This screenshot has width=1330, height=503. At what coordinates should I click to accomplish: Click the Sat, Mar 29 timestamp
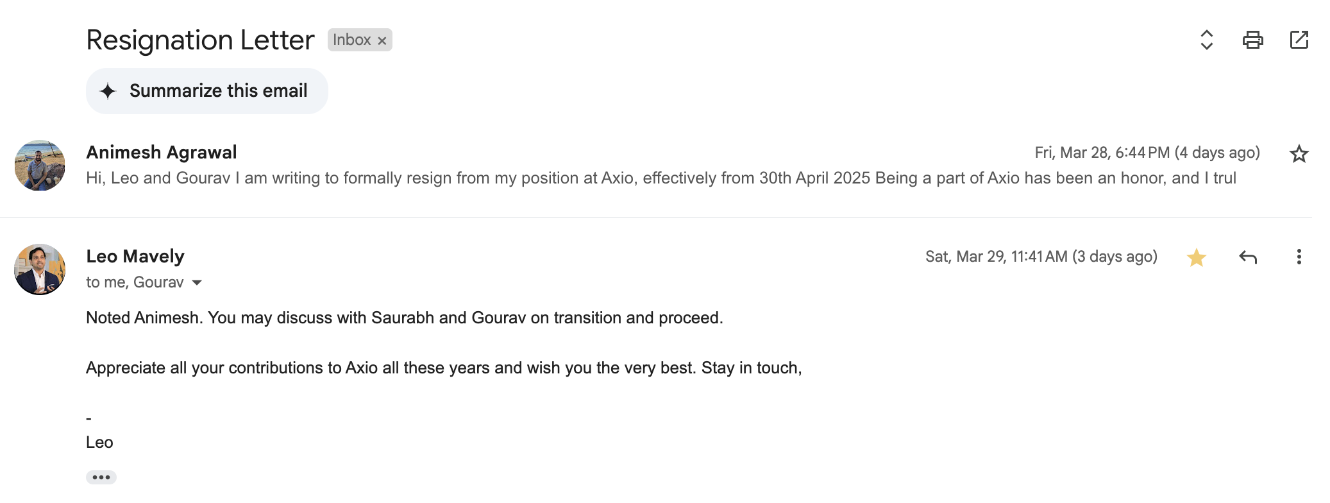point(1041,257)
